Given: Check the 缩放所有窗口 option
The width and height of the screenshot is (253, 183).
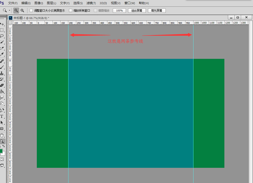Looking at the screenshot, I should [x=70, y=11].
